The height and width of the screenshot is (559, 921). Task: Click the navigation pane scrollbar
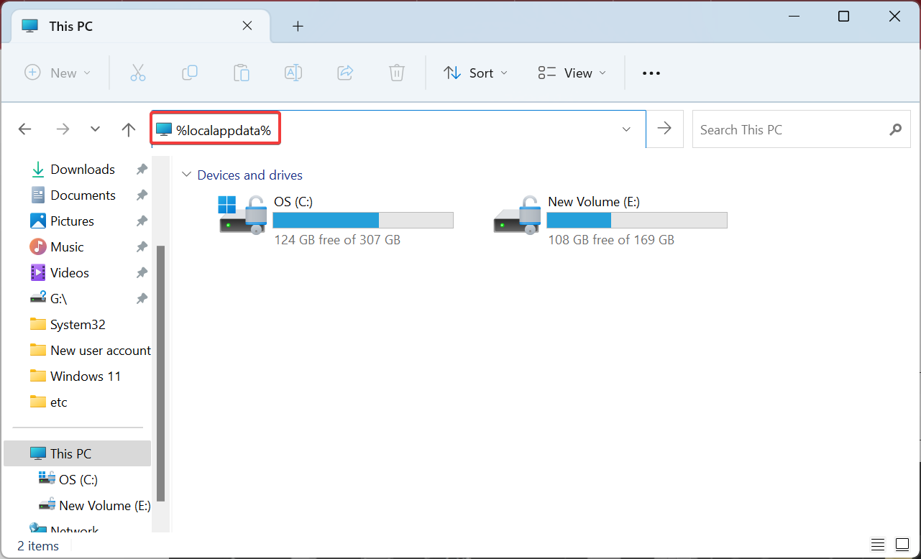(x=160, y=373)
